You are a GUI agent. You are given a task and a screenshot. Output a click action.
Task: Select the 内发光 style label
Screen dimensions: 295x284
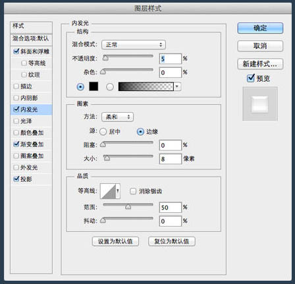[x=29, y=109]
